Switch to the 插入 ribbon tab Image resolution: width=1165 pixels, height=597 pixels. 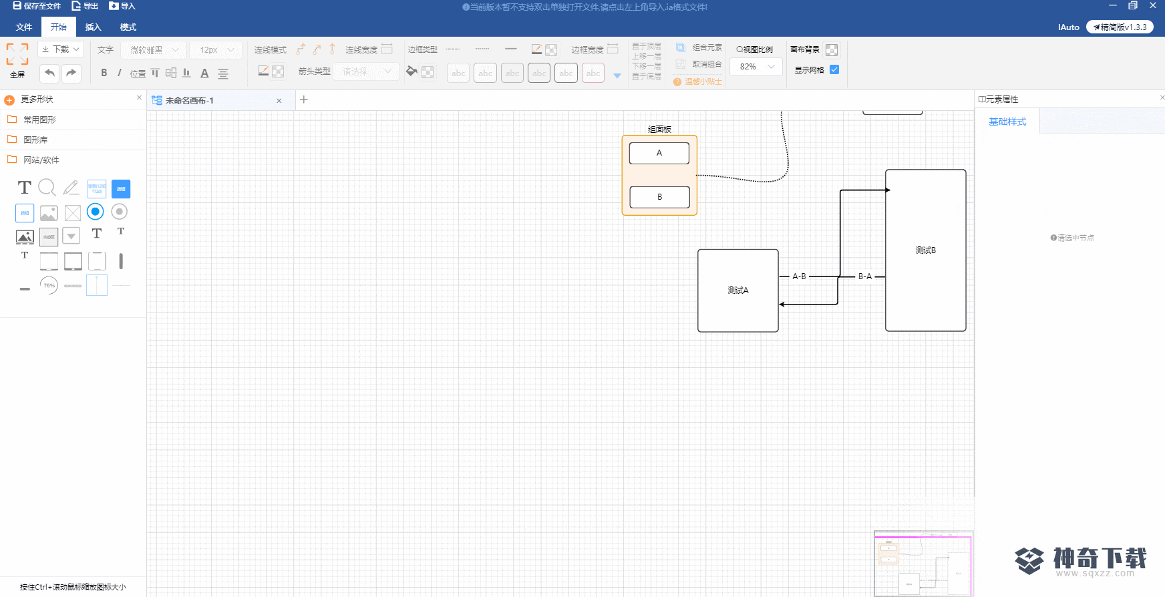pyautogui.click(x=94, y=27)
